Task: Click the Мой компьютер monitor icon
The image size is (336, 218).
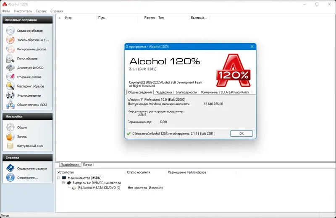Action: point(64,178)
